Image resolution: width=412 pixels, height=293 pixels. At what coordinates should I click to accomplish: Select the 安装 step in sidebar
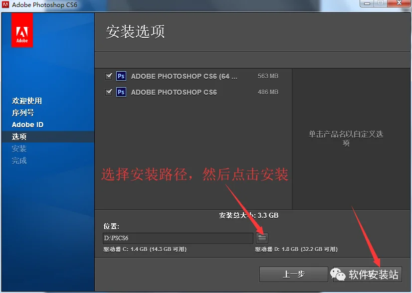19,149
